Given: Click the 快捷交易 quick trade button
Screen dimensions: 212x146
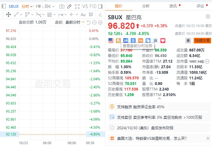Looking at the screenshot, I should [202, 41].
